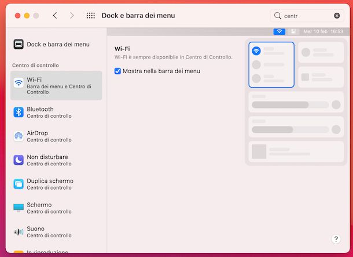
Task: Go forward with the right chevron arrow
Action: pos(72,16)
